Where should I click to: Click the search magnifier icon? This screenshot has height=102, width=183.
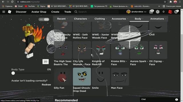pyautogui.click(x=76, y=12)
